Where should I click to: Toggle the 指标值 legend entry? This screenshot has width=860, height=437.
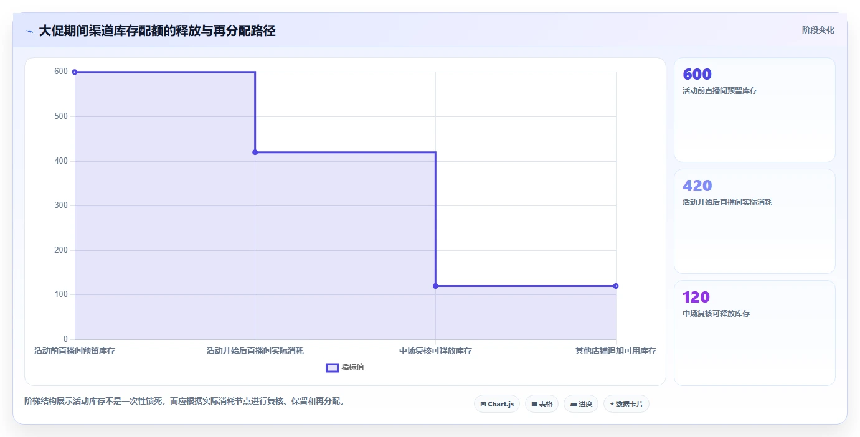point(345,367)
